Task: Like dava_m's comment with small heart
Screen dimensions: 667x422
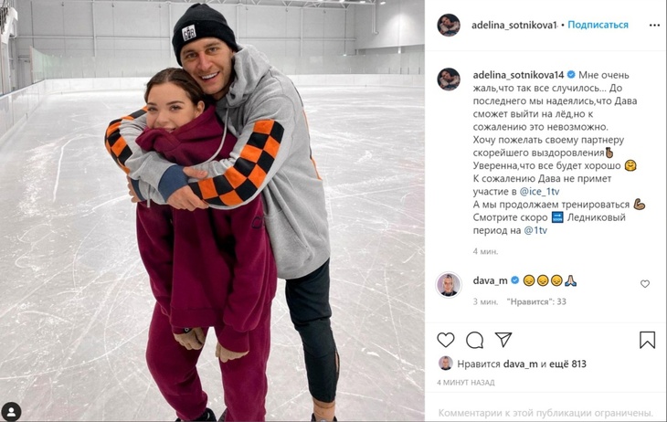Action: 645,284
